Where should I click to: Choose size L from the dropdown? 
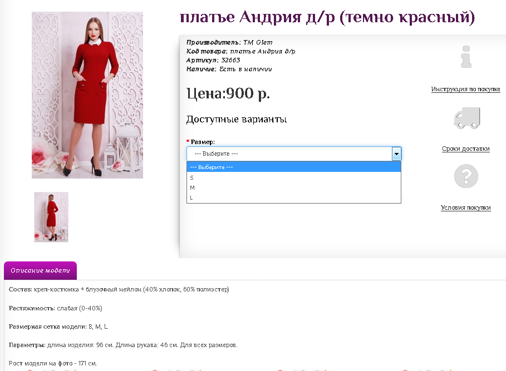click(x=294, y=197)
